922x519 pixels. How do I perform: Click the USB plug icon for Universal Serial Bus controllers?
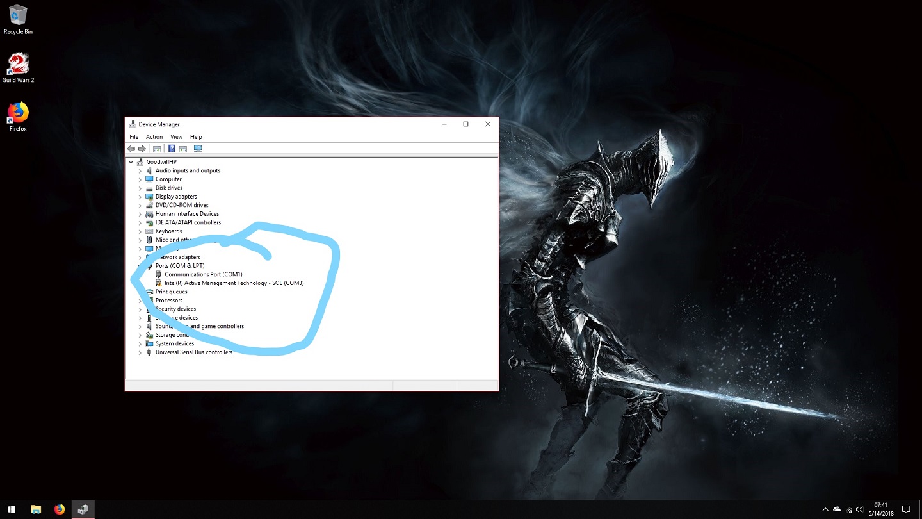(149, 352)
